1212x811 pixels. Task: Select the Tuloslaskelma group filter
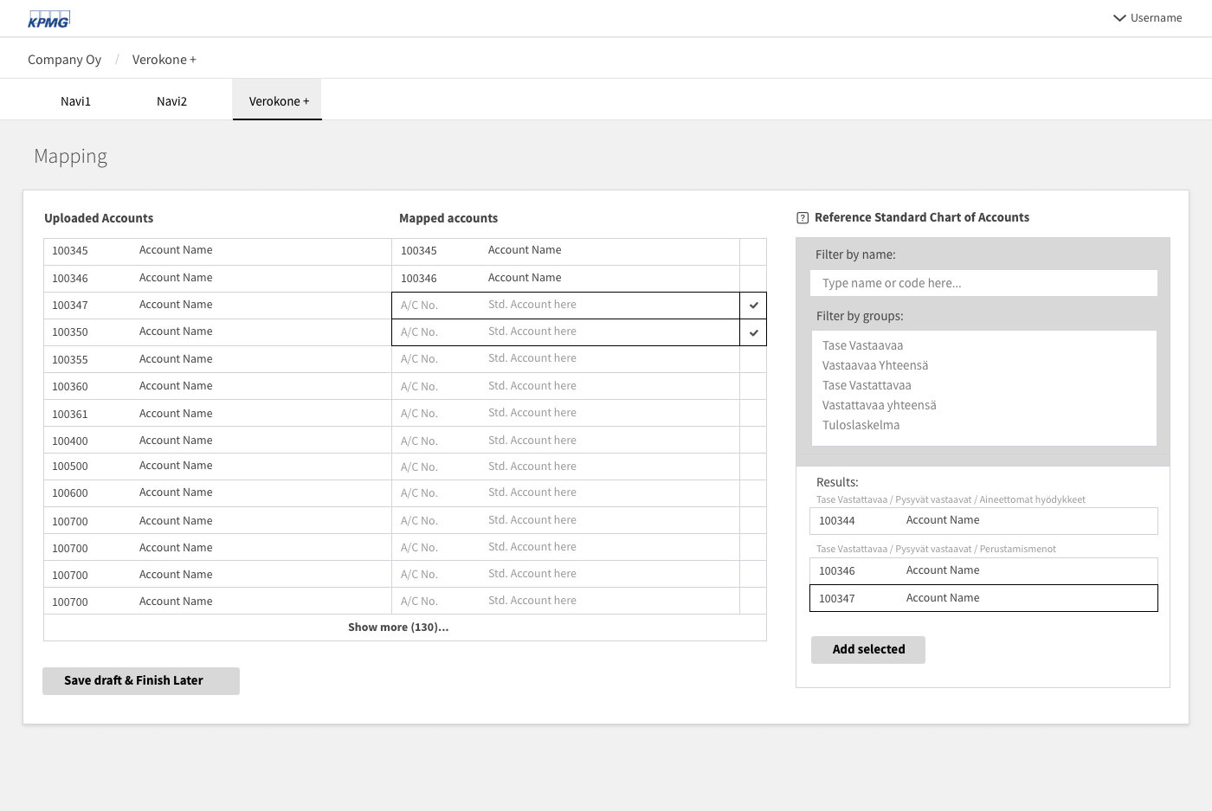click(861, 425)
